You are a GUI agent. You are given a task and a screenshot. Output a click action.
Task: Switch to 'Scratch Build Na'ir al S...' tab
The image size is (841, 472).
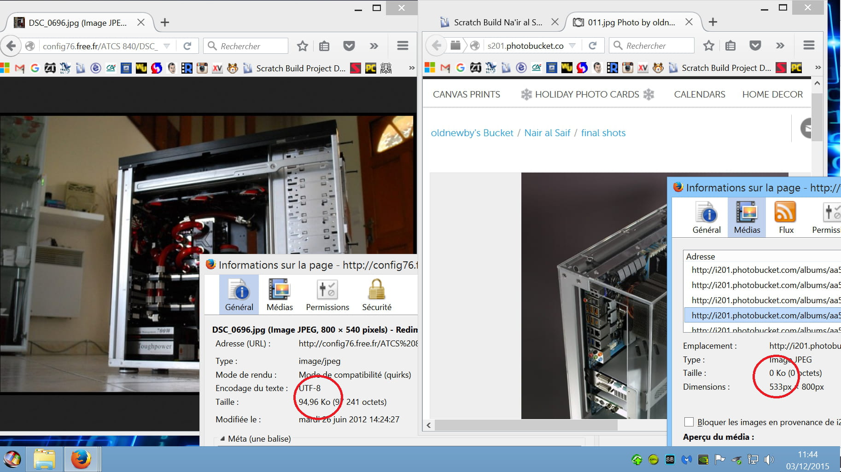498,22
